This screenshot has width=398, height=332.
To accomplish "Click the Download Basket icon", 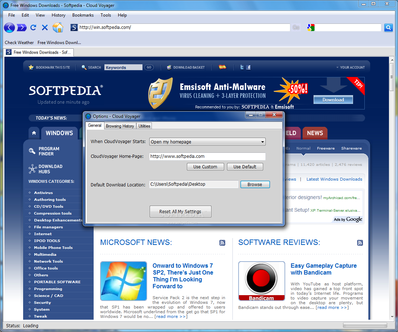I will (x=169, y=67).
